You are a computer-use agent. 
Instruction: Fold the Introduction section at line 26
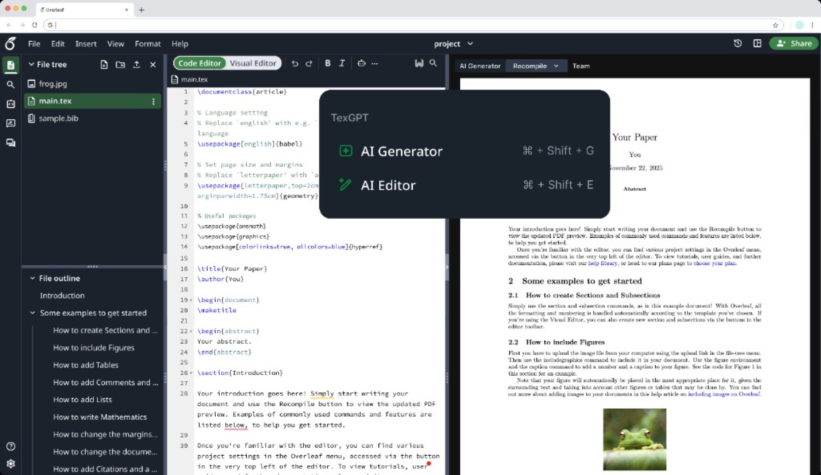pyautogui.click(x=191, y=373)
